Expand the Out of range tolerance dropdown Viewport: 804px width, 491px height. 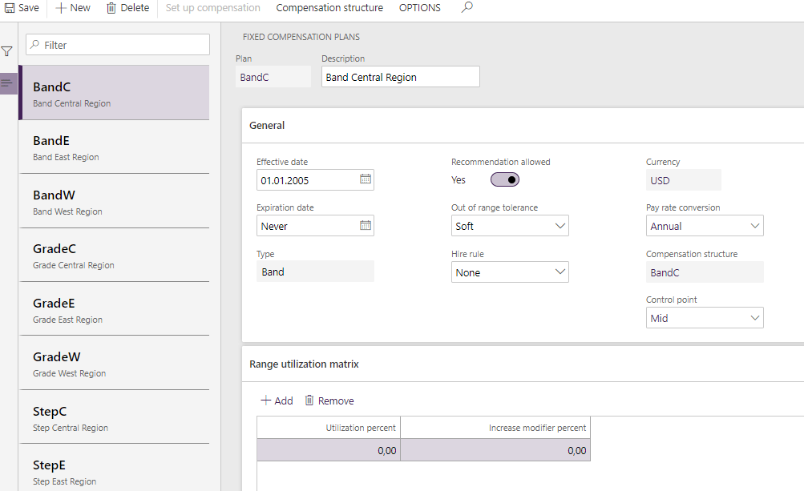[560, 226]
